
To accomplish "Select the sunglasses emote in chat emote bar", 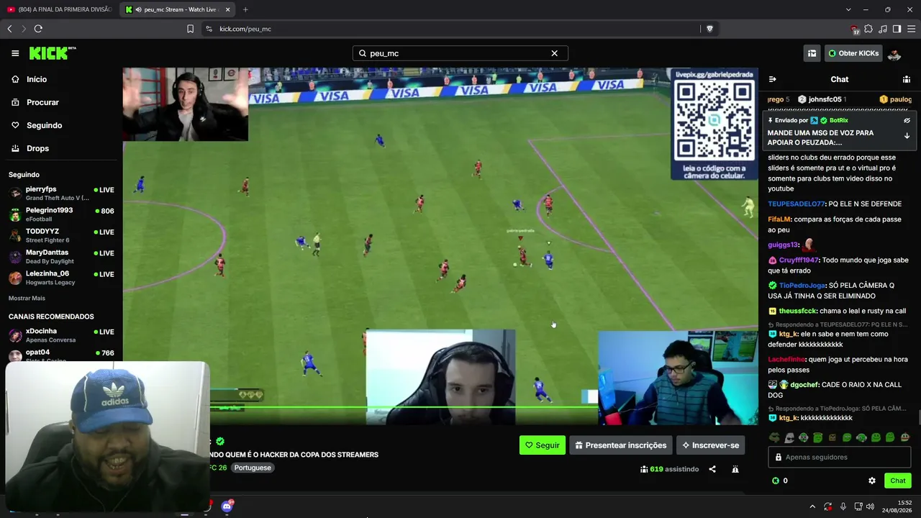I will point(789,437).
